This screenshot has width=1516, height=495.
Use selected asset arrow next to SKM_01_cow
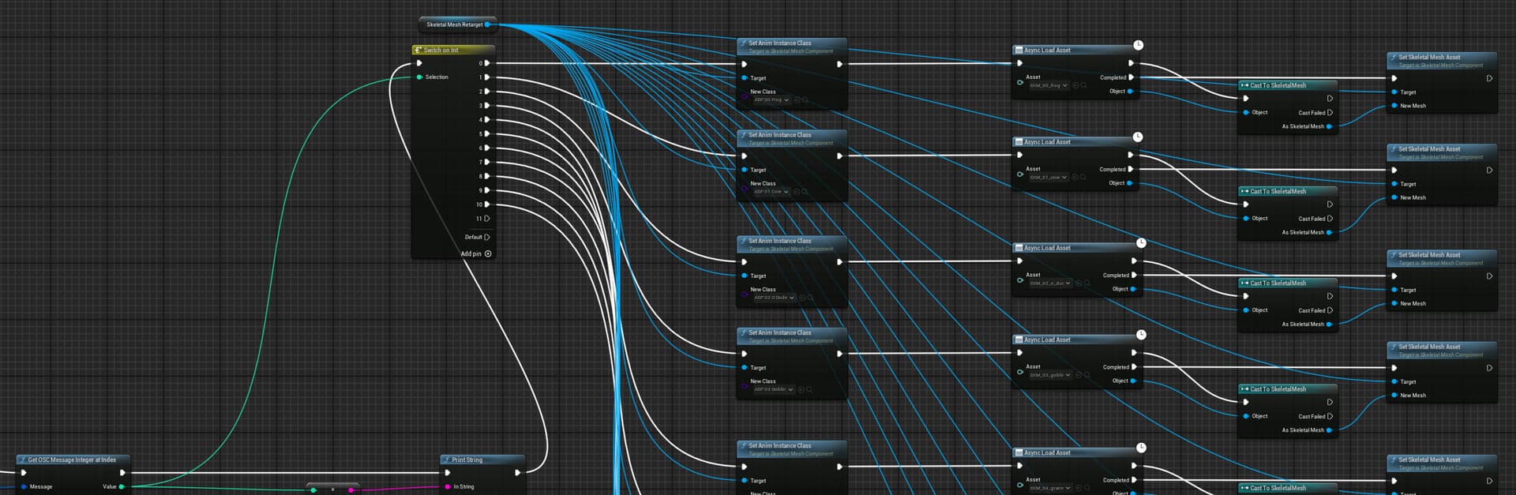[x=1075, y=178]
